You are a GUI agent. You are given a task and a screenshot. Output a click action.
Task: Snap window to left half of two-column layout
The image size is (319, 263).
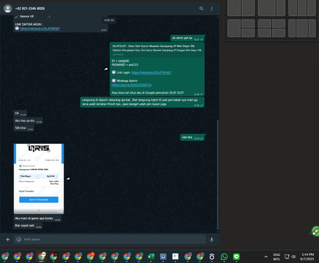[234, 8]
